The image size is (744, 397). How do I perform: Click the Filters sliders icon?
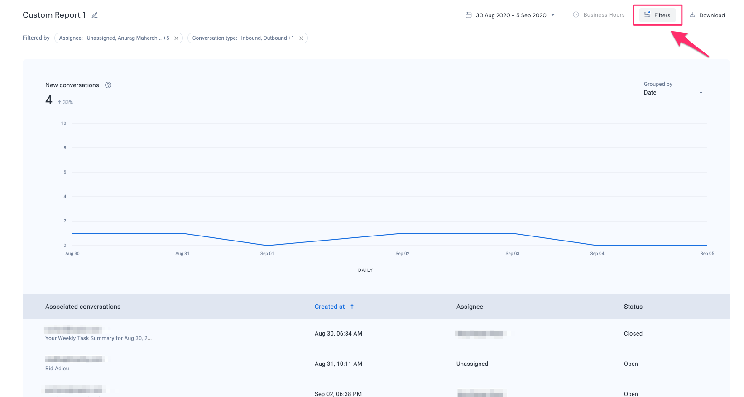[647, 14]
